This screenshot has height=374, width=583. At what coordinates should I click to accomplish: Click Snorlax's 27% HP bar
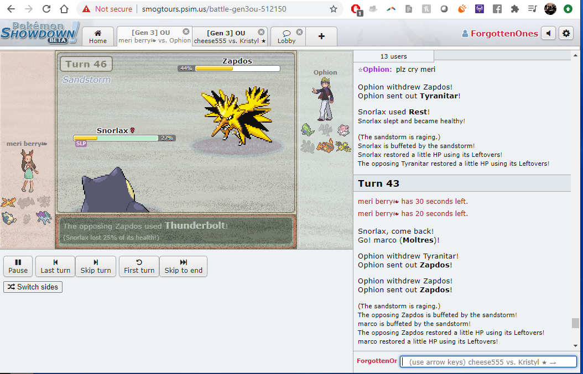click(x=124, y=138)
